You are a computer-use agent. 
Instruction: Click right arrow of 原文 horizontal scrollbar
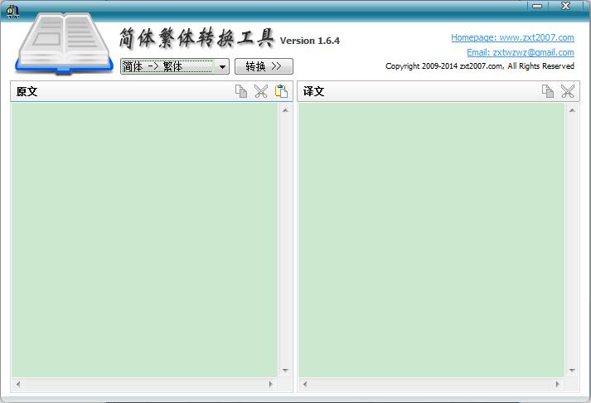click(270, 385)
